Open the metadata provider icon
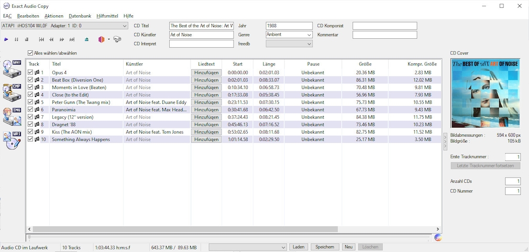The image size is (529, 252). pos(102,39)
